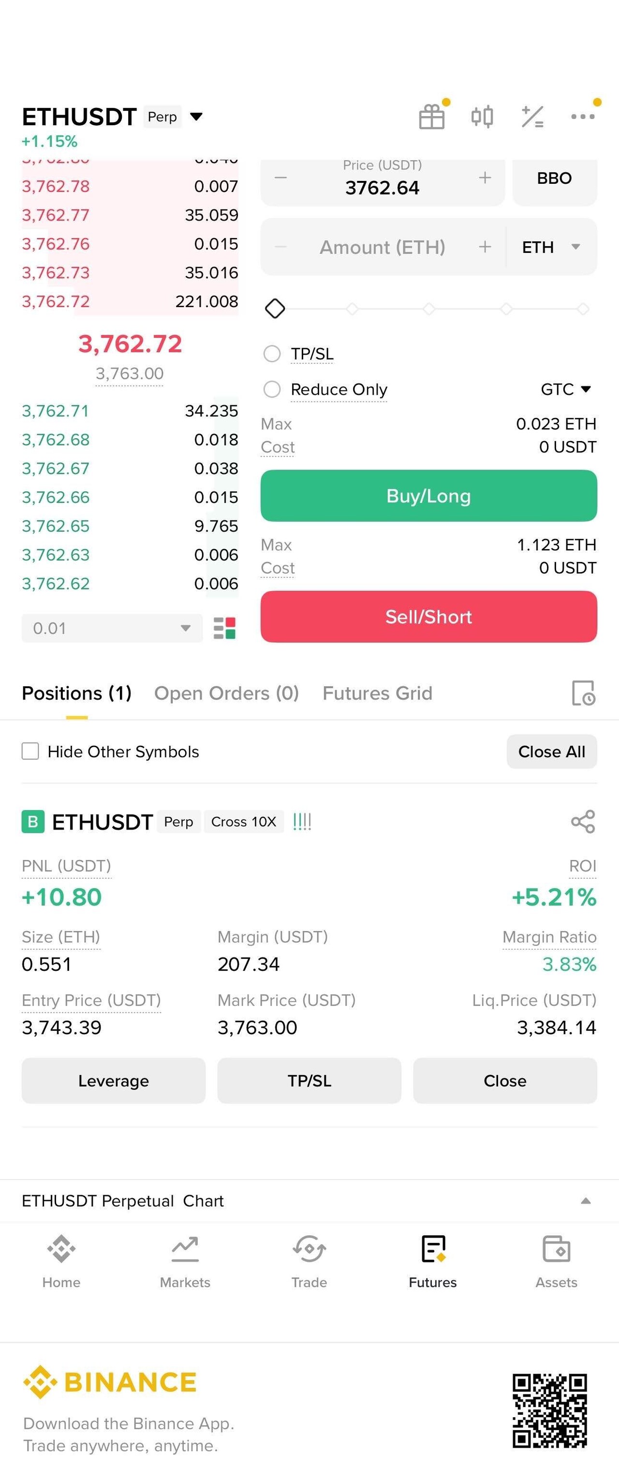Check the Hide Other Symbols box
This screenshot has height=1480, width=619.
30,751
